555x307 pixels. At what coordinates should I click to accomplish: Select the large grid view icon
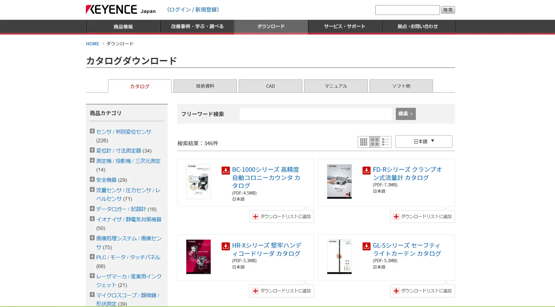(x=375, y=142)
